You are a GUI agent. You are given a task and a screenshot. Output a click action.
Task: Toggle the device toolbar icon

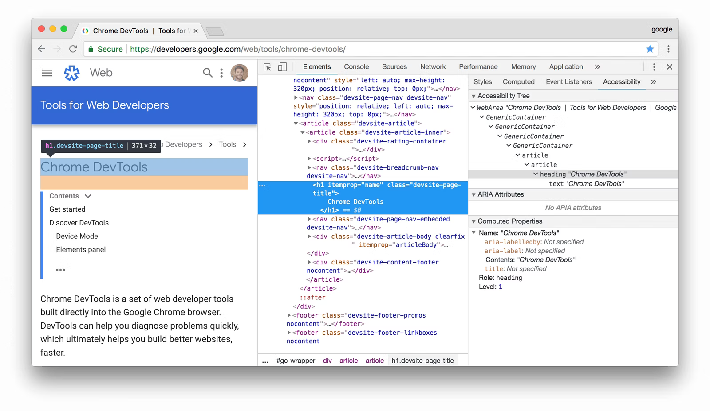point(282,67)
